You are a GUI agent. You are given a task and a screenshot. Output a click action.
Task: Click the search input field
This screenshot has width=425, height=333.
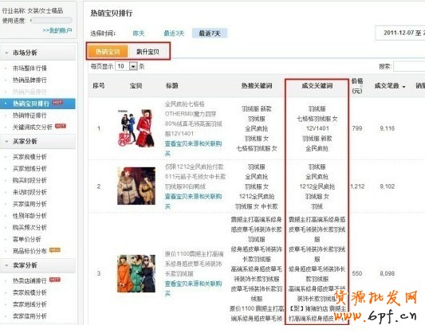[409, 66]
